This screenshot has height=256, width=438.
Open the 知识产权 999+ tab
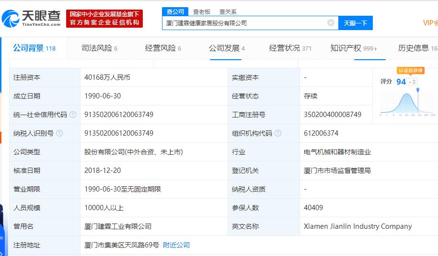tap(354, 48)
